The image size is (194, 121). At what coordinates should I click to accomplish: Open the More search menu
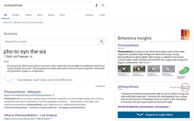[62, 15]
